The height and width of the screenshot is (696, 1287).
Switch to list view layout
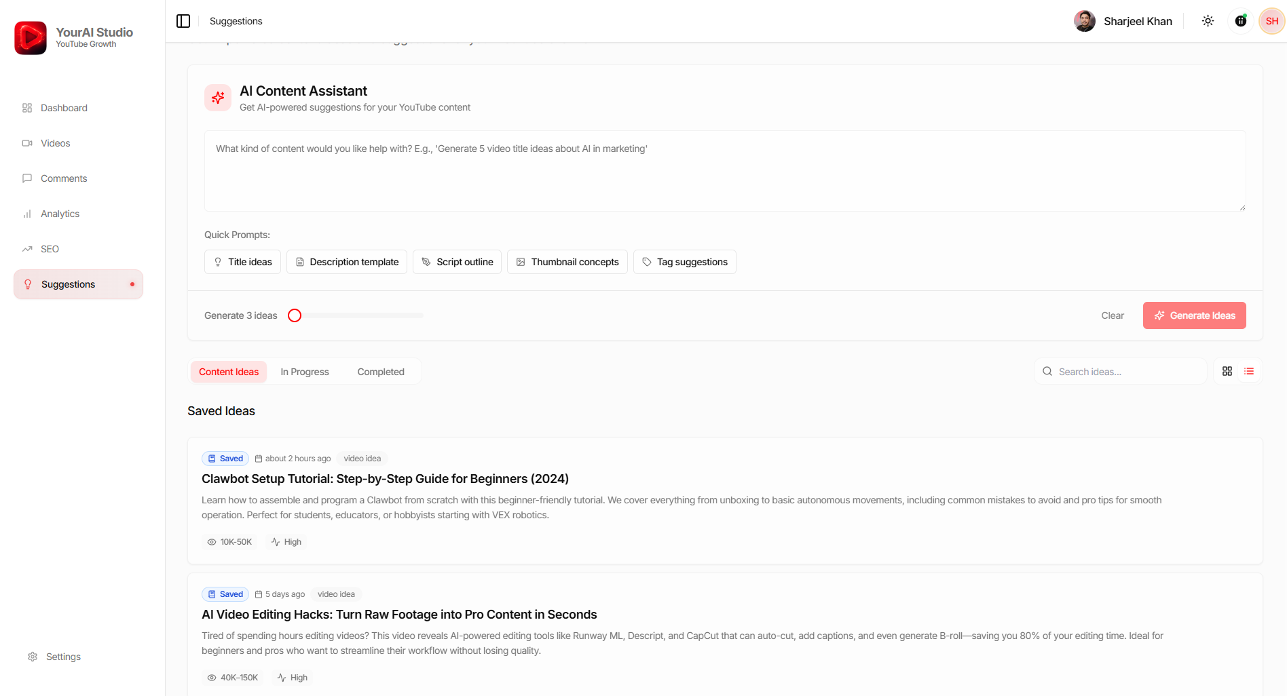1249,371
